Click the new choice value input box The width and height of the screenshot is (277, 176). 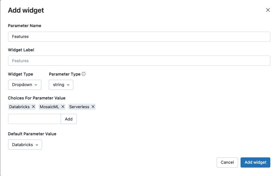pos(34,119)
